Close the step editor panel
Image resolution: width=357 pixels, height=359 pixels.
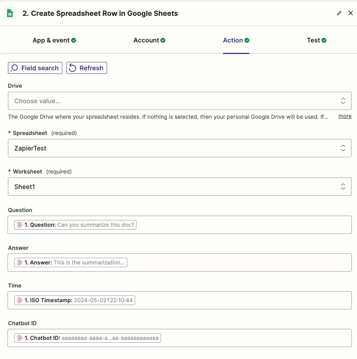point(351,13)
